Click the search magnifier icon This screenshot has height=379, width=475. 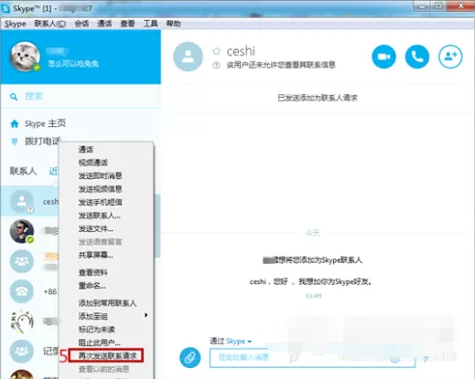14,97
